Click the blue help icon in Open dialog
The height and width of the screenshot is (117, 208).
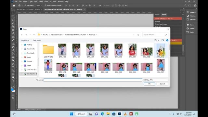pyautogui.click(x=167, y=40)
